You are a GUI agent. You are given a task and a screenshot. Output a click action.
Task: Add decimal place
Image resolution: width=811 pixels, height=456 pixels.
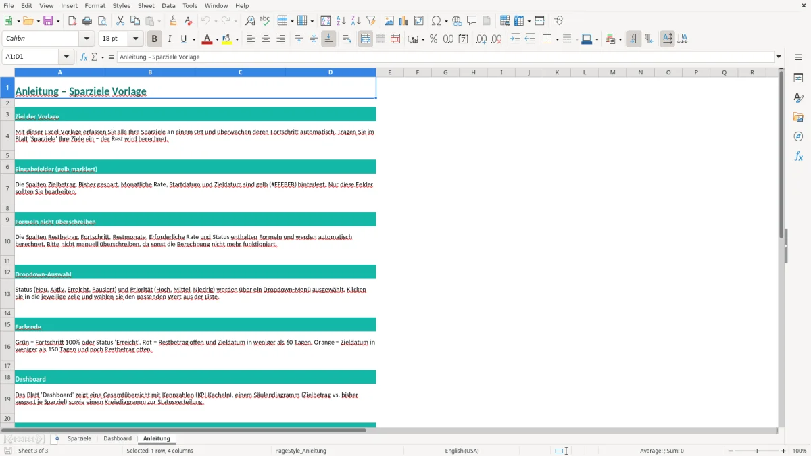(481, 39)
